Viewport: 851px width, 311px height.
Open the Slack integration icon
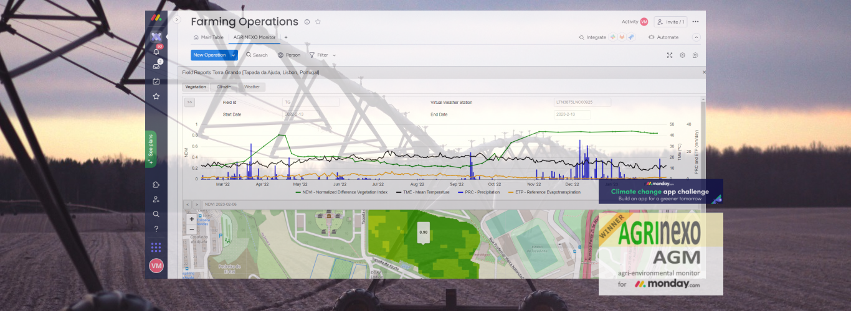click(613, 37)
